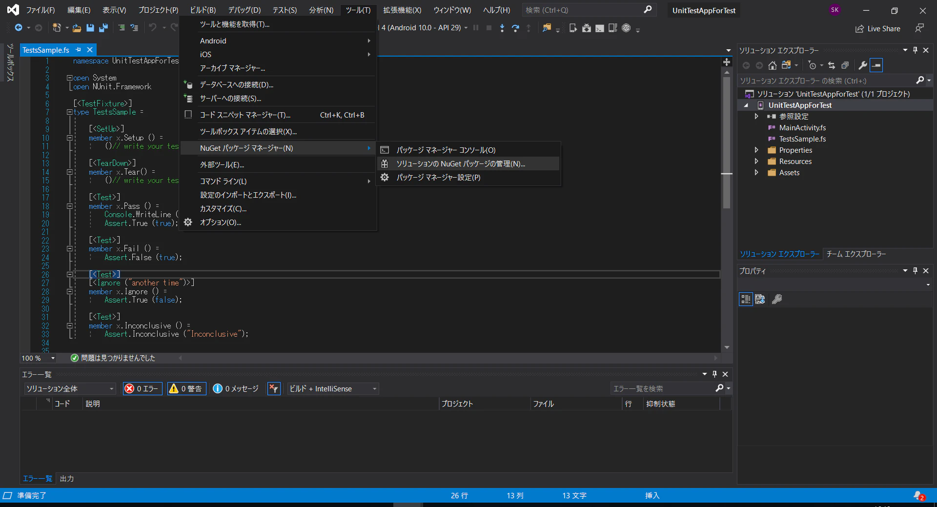Click the editor vertical scrollbar thumb
Screen dimensions: 937x507
click(727, 142)
